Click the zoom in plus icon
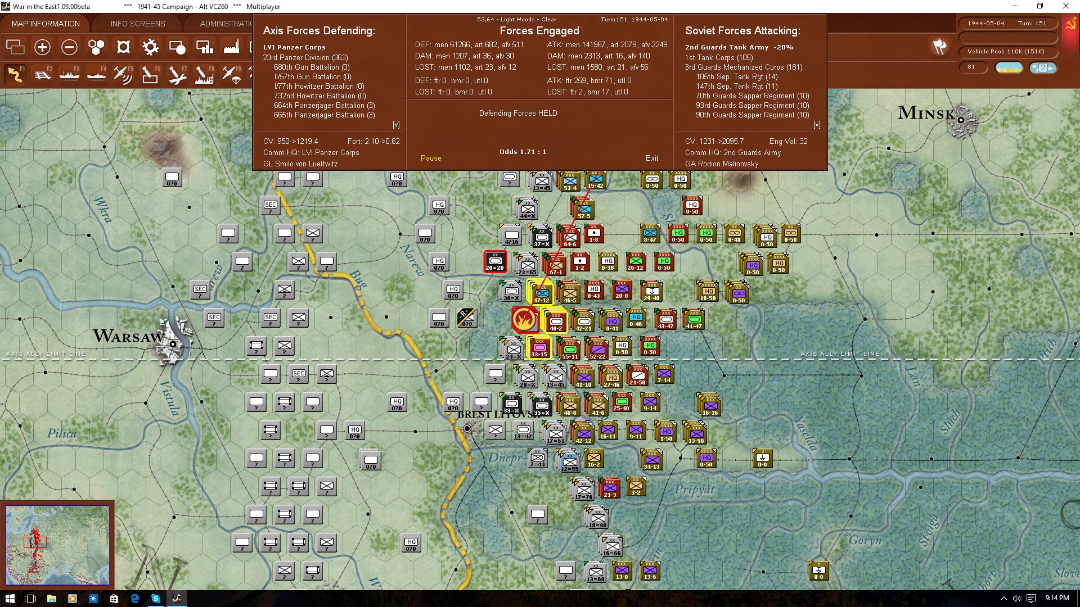The image size is (1080, 607). (x=42, y=47)
